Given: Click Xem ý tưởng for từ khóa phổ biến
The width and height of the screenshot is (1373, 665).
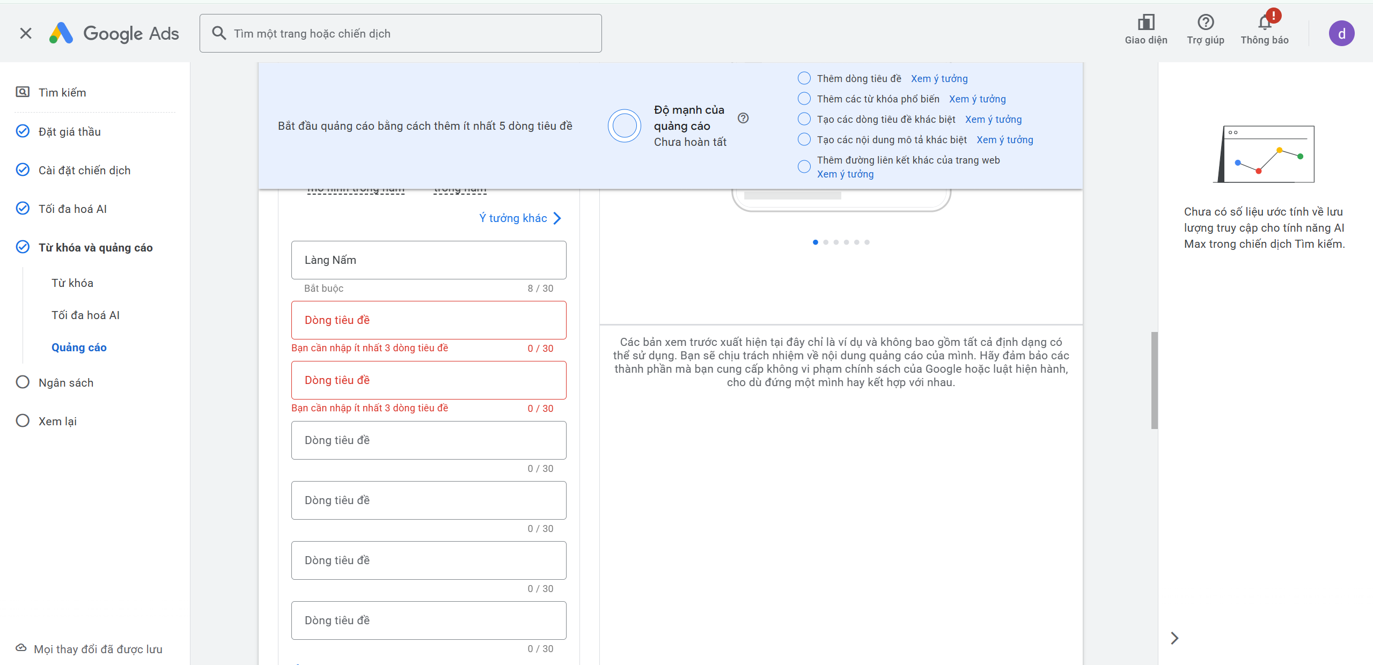Looking at the screenshot, I should click(977, 99).
